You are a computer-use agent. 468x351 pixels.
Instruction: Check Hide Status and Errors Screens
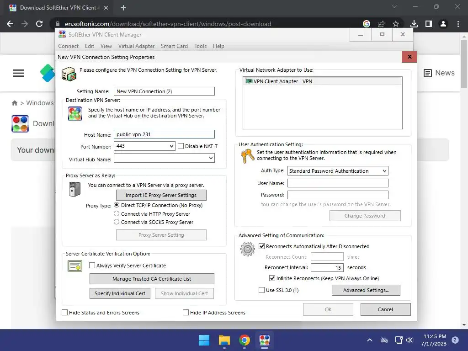pos(65,313)
